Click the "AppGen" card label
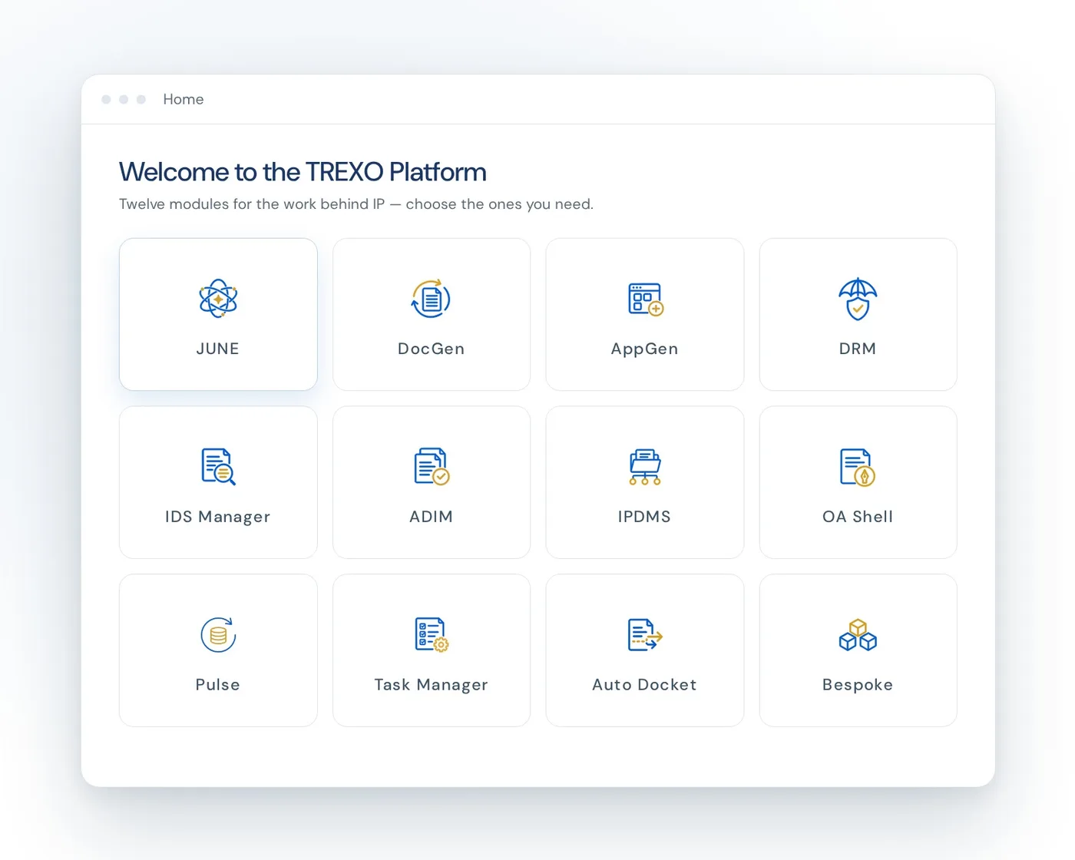Image resolution: width=1075 pixels, height=860 pixels. [x=645, y=349]
